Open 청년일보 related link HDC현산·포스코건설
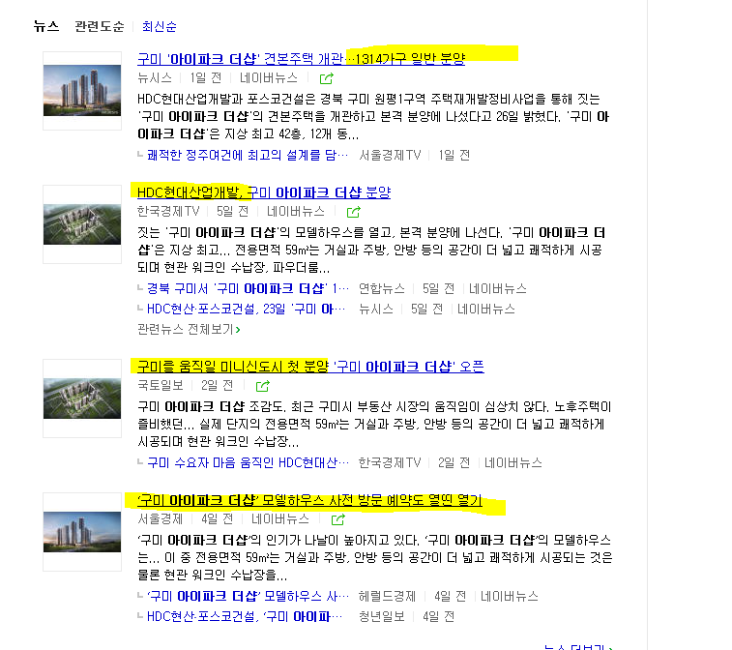Viewport: 732px width, 650px height. 245,617
